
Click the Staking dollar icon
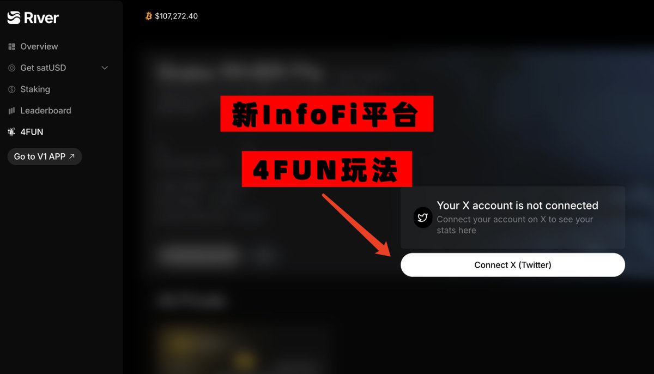12,89
